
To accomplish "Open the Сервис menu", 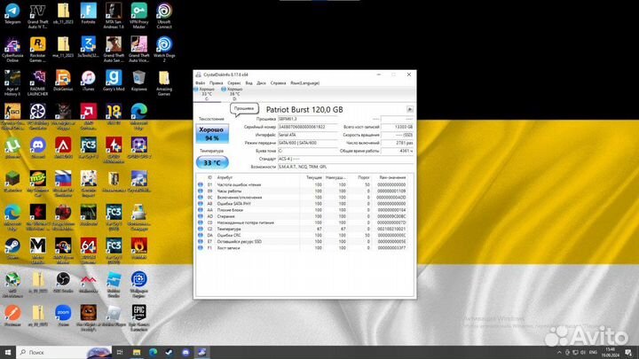I will click(x=231, y=82).
